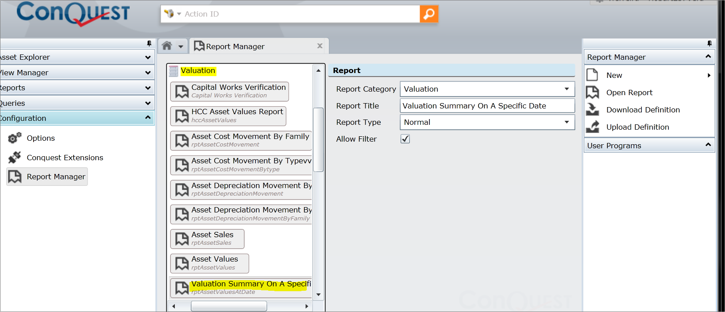Click the Open Report icon
This screenshot has height=312, width=725.
[592, 92]
